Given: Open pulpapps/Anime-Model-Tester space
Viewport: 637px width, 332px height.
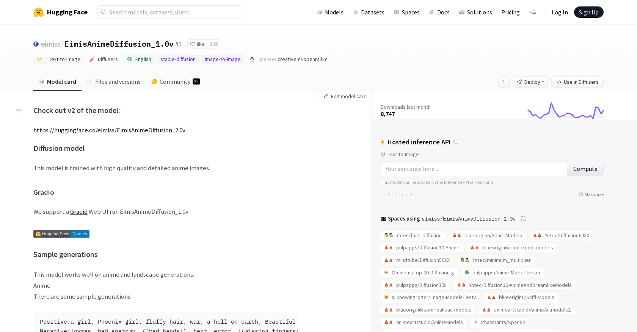Looking at the screenshot, I should point(503,272).
